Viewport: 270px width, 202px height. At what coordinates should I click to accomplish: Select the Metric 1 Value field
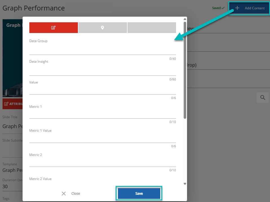pyautogui.click(x=102, y=138)
